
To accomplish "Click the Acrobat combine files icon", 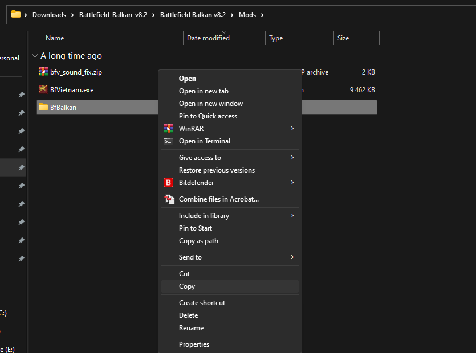I will click(x=169, y=199).
